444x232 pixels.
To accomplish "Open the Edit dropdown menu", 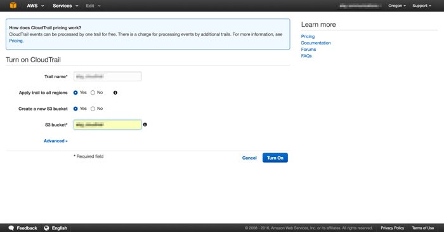I will [93, 6].
